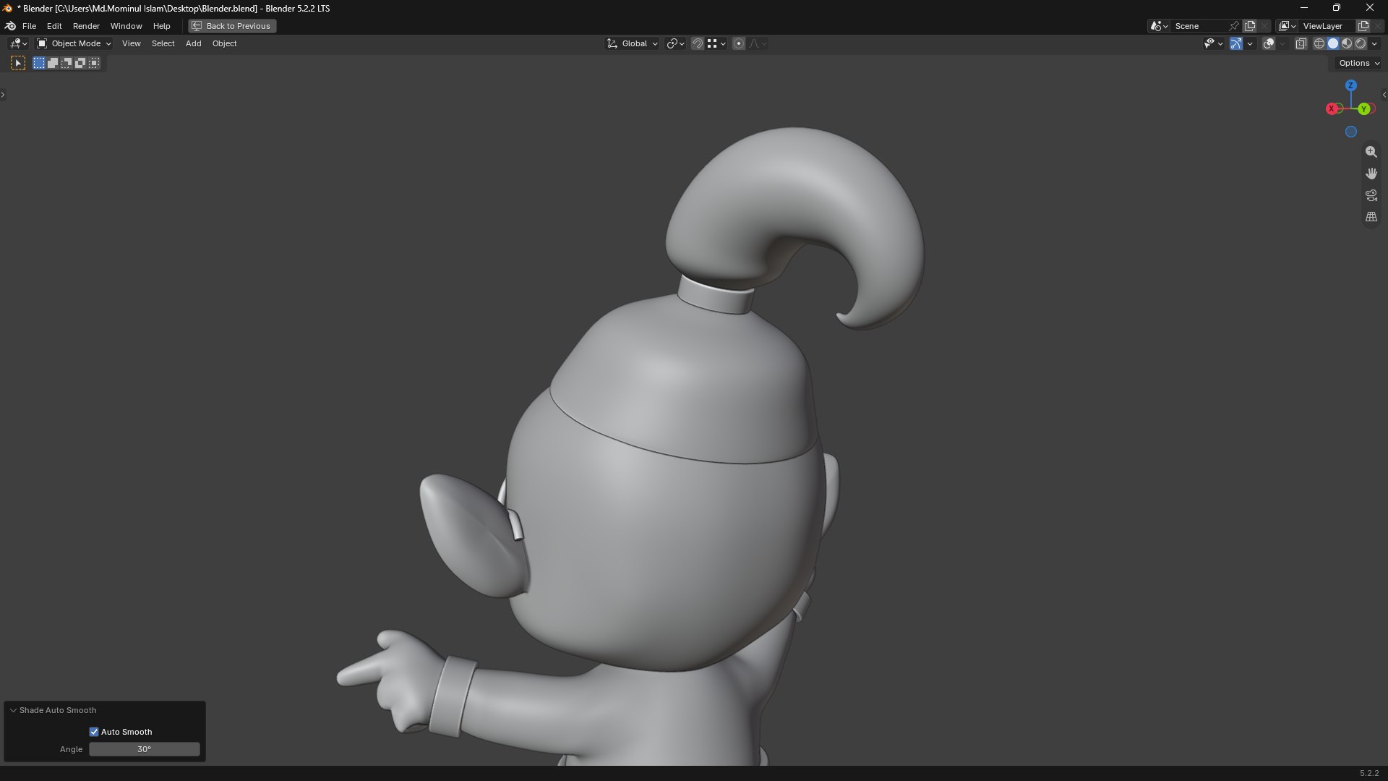Image resolution: width=1388 pixels, height=781 pixels.
Task: Click the negative Z axis gizmo circle
Action: pos(1350,132)
